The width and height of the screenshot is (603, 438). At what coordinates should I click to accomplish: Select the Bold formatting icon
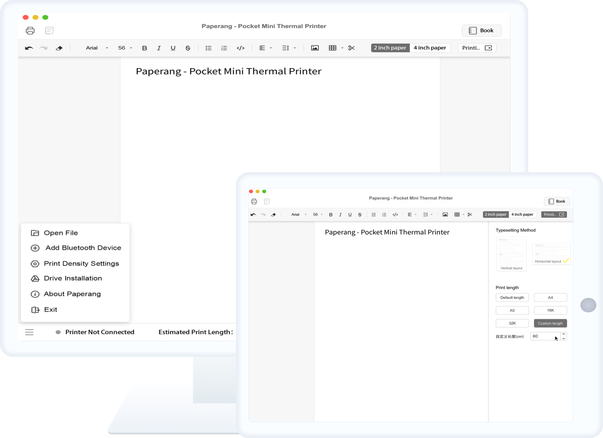145,48
